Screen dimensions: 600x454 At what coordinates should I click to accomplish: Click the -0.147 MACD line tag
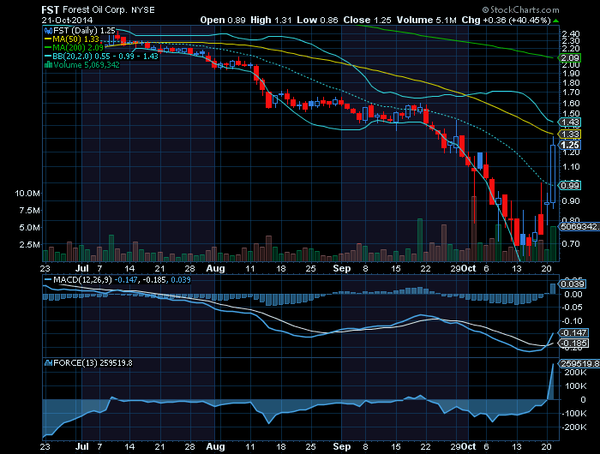click(x=573, y=332)
